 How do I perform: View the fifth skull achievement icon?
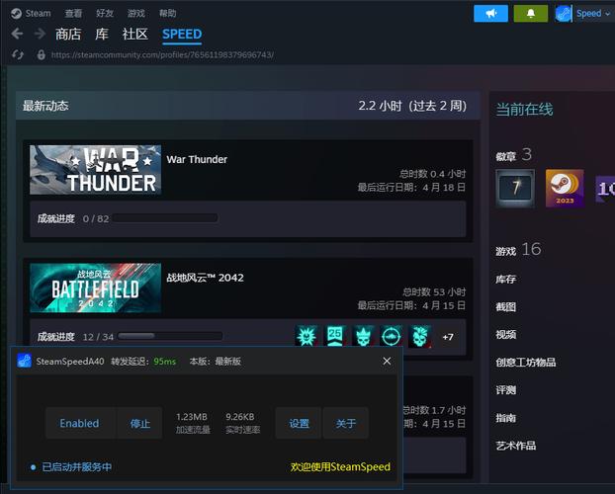point(419,336)
